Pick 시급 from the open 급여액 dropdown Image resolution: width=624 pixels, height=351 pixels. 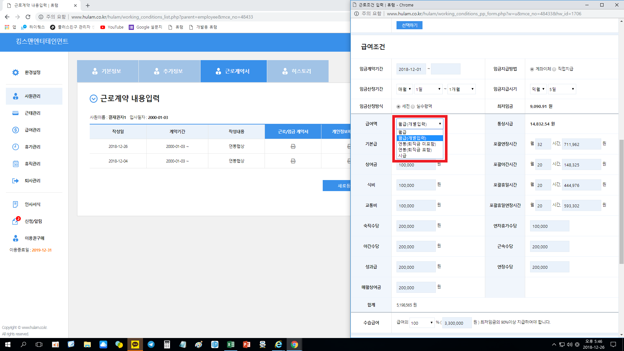[402, 156]
